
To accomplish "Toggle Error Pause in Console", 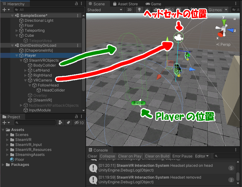I will 182,156.
